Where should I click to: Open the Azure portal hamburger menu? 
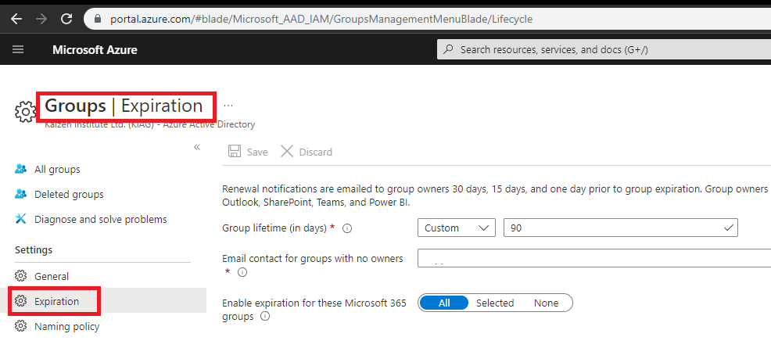pyautogui.click(x=18, y=49)
